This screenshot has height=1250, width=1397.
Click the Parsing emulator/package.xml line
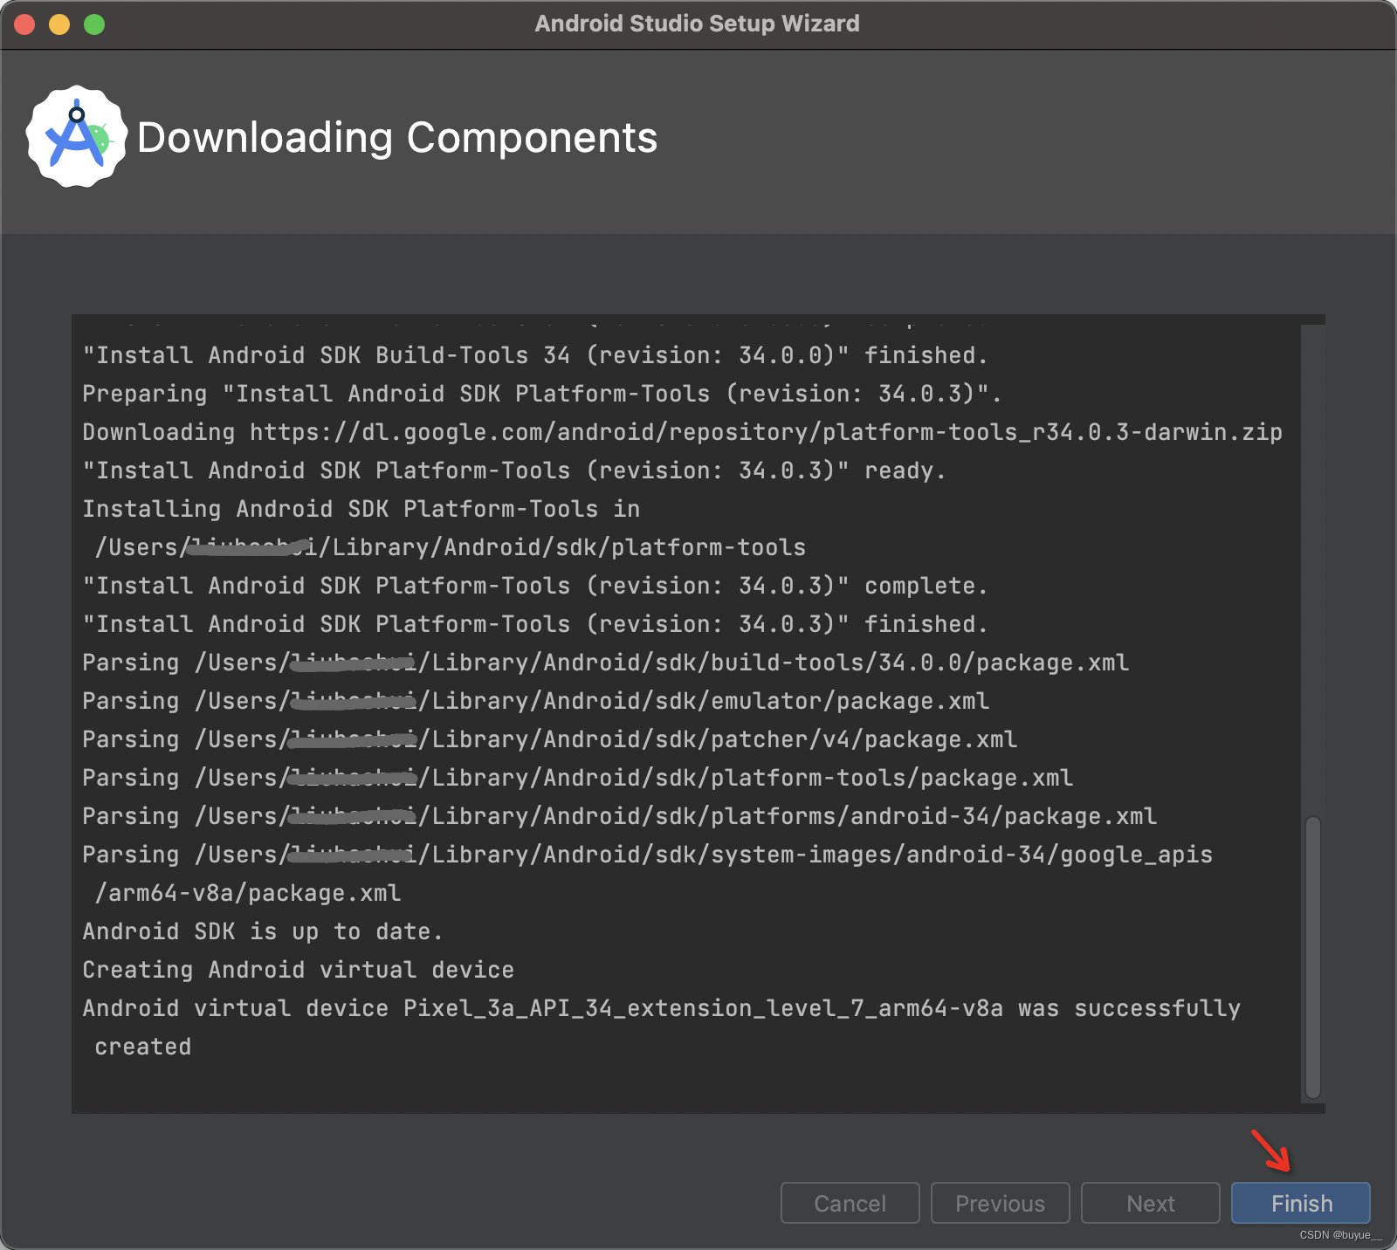click(x=535, y=701)
